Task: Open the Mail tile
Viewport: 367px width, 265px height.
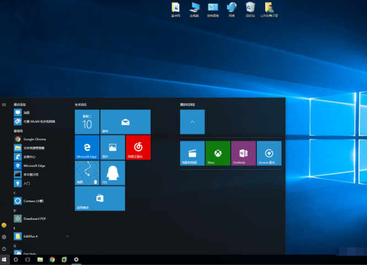Action: [x=125, y=122]
